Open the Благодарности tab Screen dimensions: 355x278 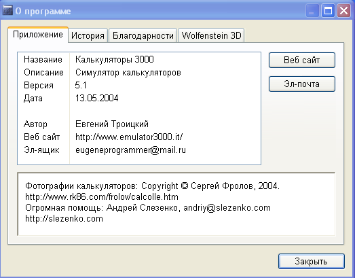coord(143,35)
